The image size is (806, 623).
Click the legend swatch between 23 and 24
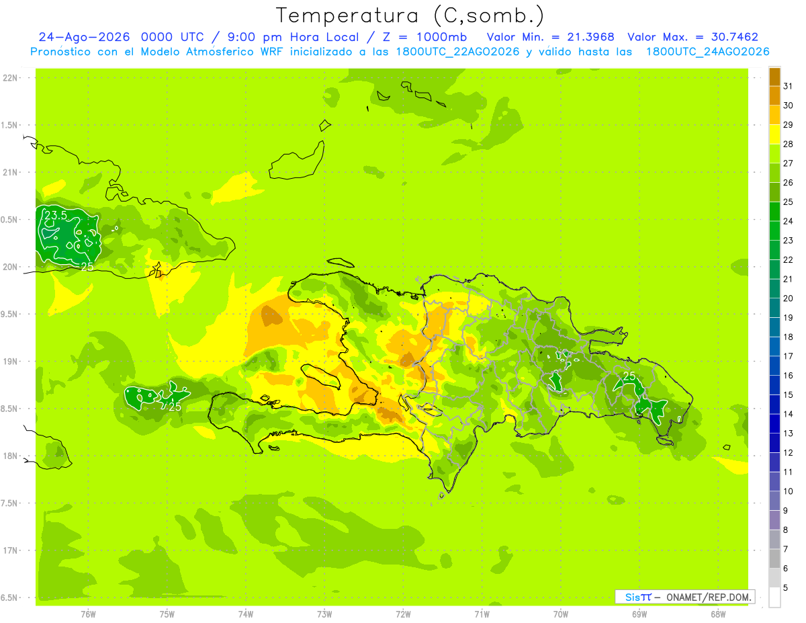tap(774, 231)
